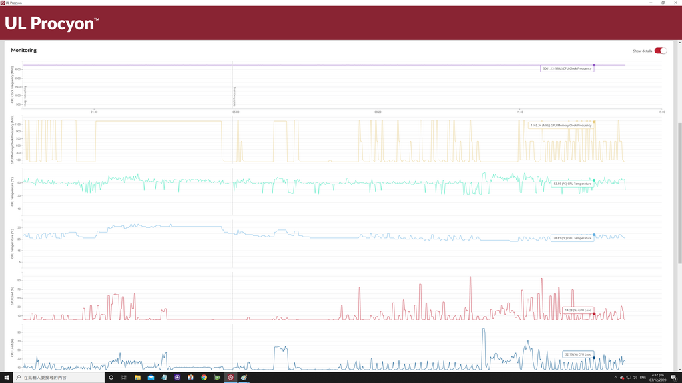The image size is (682, 383).
Task: Select the GPU Memory Clock Frequency data point
Action: [x=594, y=122]
